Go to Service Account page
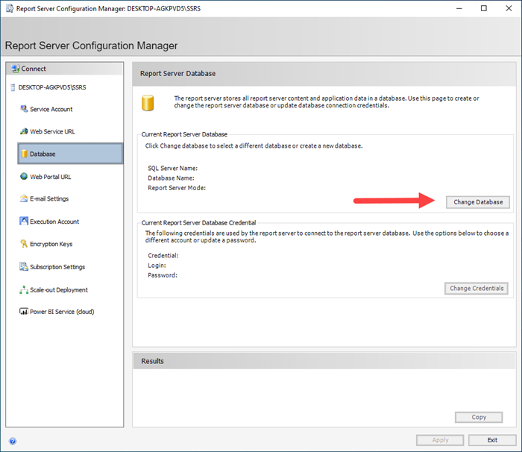Image resolution: width=522 pixels, height=452 pixels. (51, 109)
